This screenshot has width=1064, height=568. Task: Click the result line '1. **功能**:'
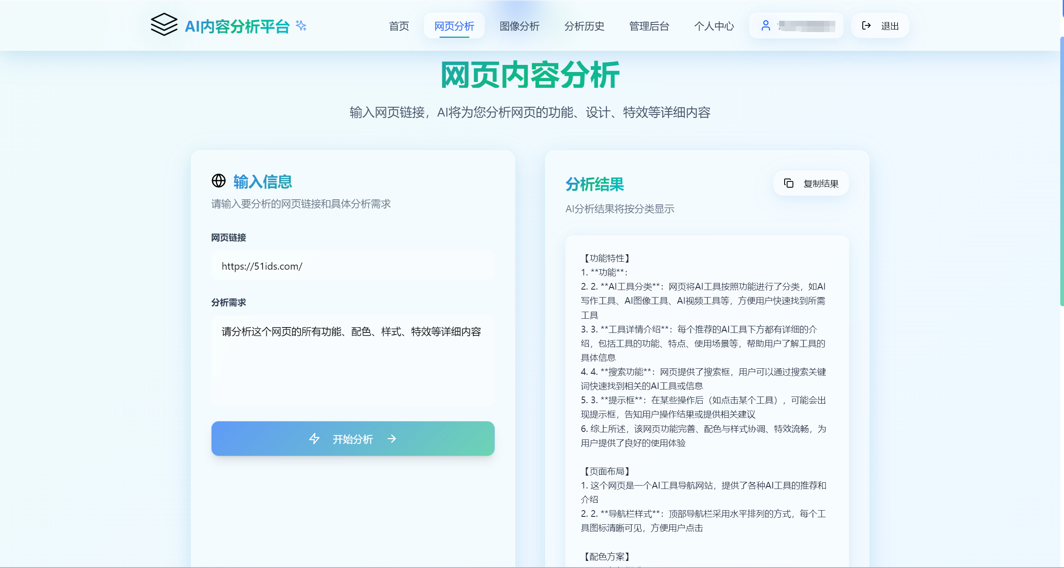point(604,272)
